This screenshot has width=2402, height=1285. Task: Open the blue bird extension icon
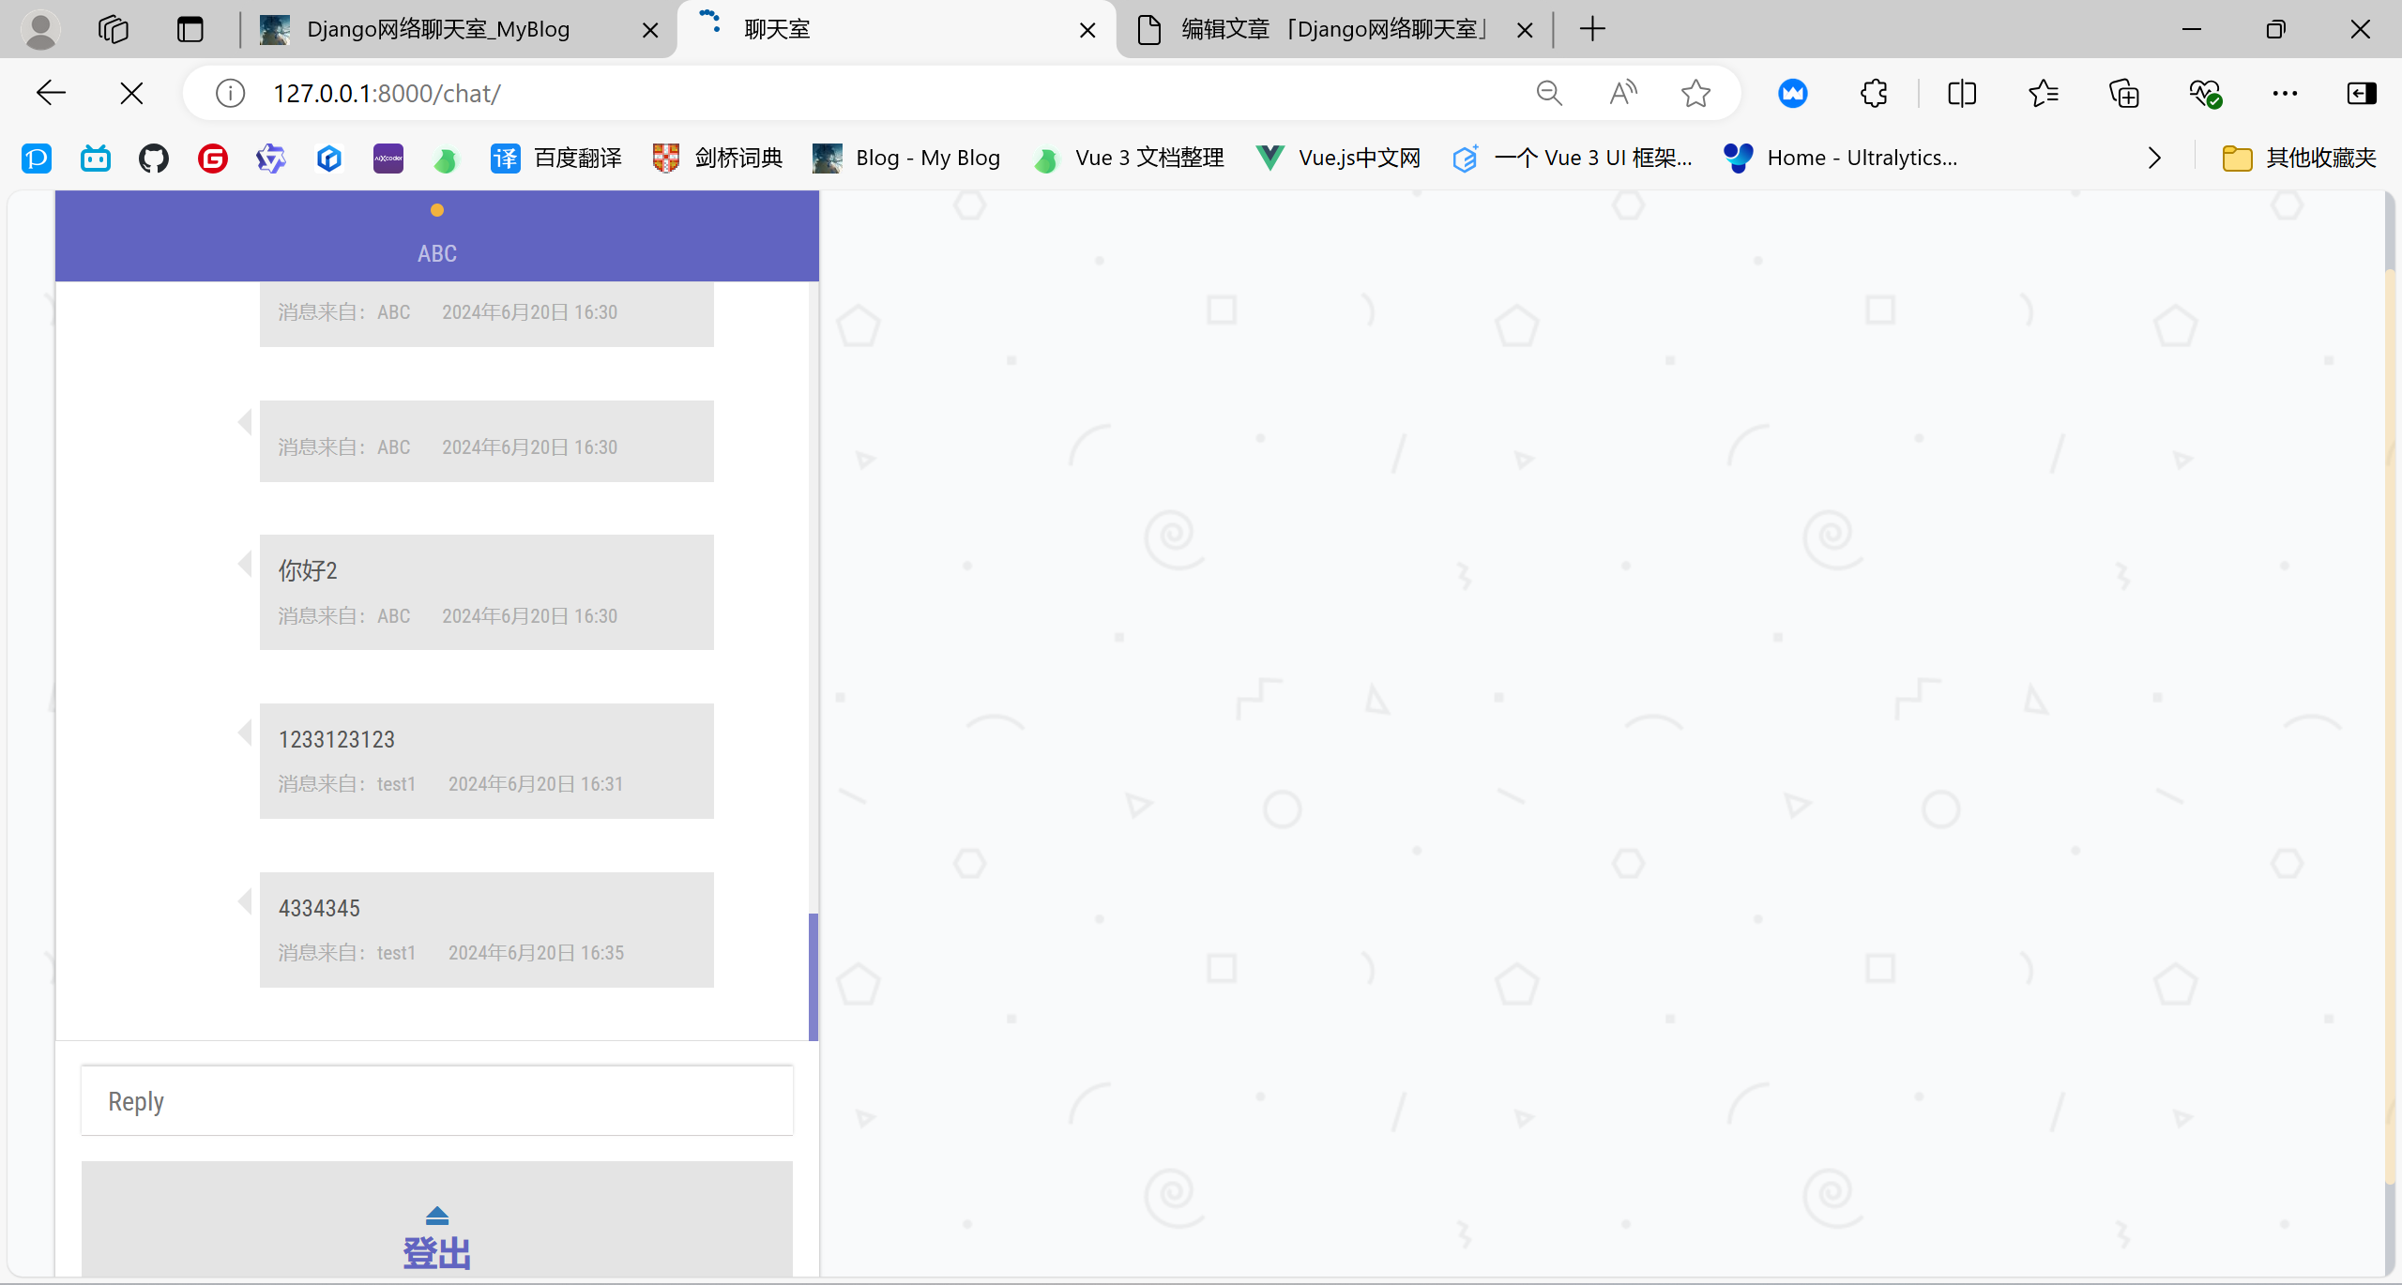(1793, 93)
